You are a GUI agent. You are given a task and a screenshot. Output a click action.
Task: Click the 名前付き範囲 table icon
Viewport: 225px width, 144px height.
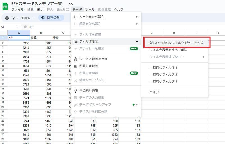tap(75, 66)
